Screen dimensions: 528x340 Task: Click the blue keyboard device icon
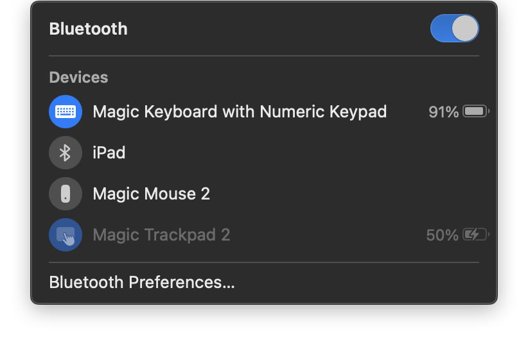coord(66,112)
